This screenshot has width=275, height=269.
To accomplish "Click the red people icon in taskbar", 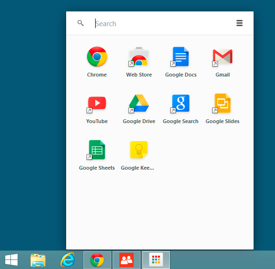I will pyautogui.click(x=127, y=260).
